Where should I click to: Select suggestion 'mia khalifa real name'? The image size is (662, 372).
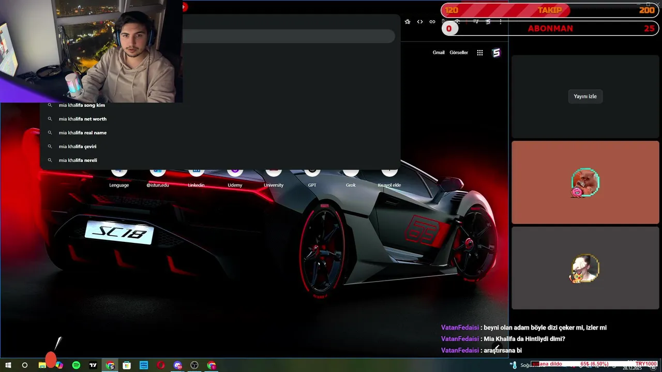[x=220, y=133]
